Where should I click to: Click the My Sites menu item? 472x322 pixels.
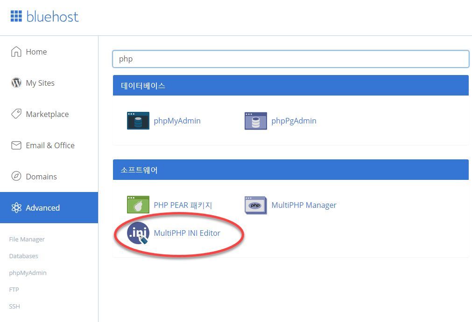pos(40,82)
